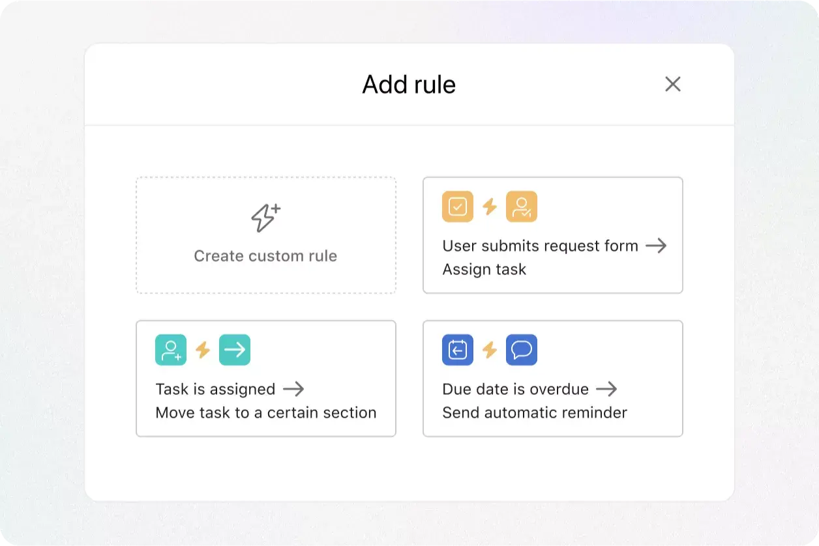
Task: Click the lightning bolt icon for custom rule
Action: click(265, 217)
